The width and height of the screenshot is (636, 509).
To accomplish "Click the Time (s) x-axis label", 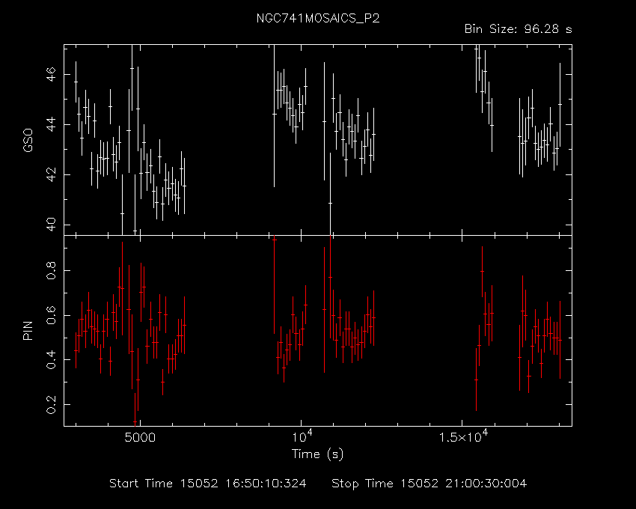I will (317, 454).
